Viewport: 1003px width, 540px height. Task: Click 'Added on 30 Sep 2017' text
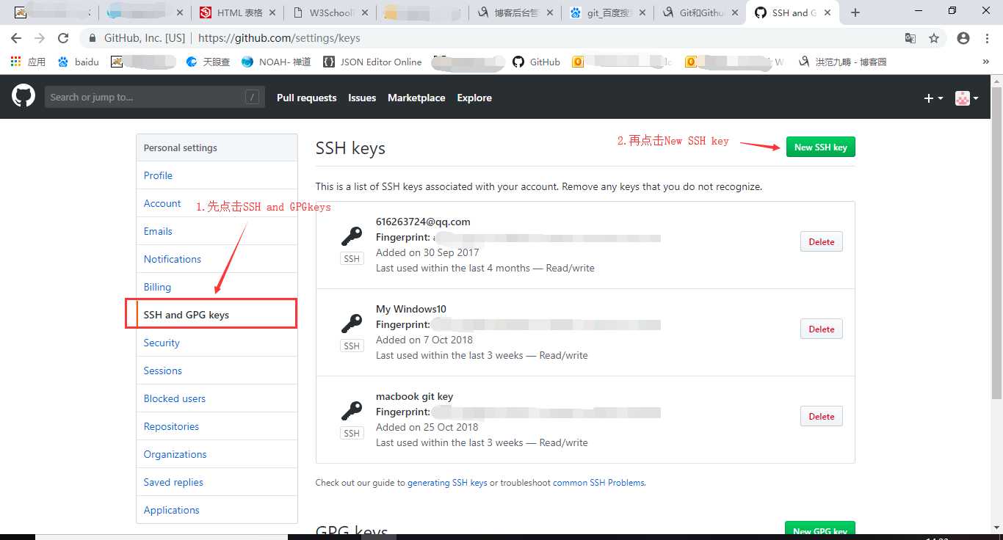point(427,252)
